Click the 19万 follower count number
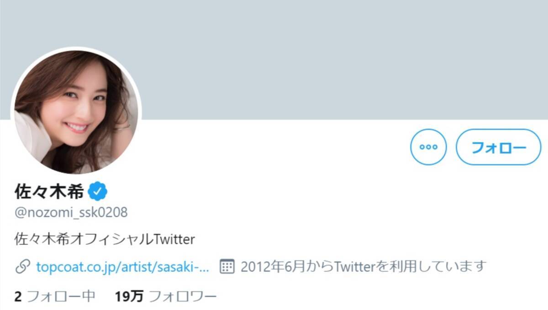 click(129, 297)
